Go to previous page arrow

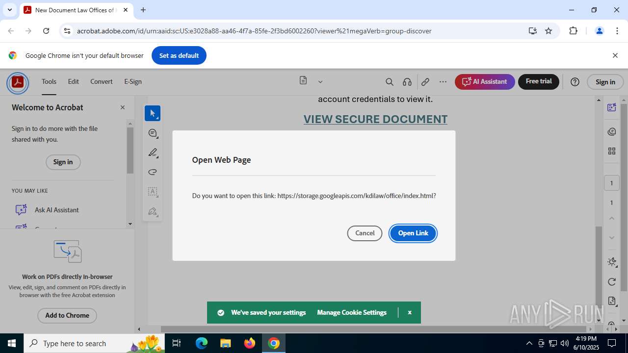(611, 218)
